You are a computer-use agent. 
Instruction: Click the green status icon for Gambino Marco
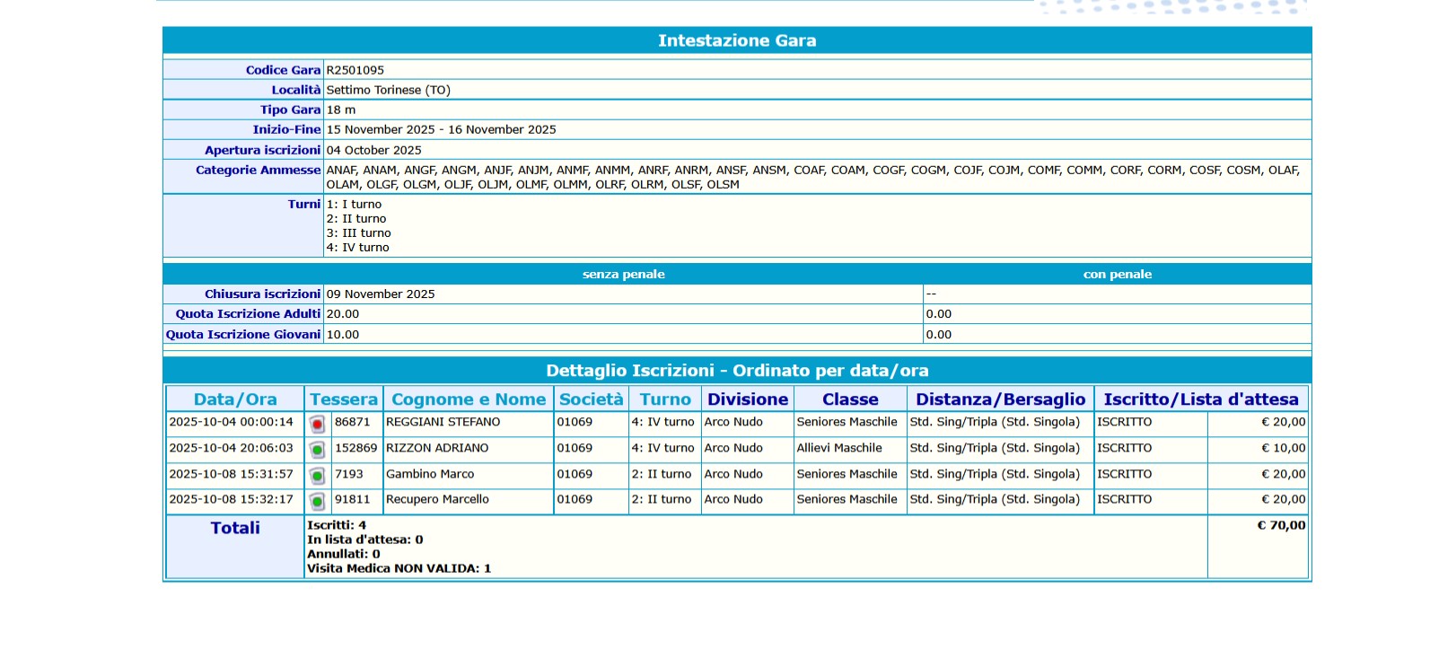[317, 476]
